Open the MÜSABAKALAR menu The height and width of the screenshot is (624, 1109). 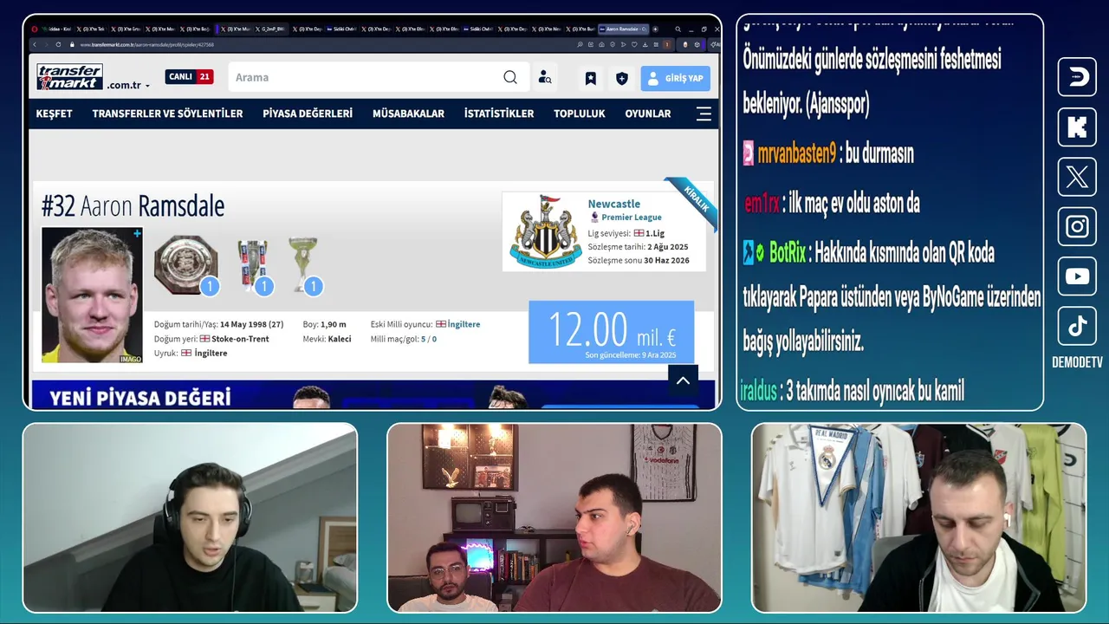[x=408, y=114]
